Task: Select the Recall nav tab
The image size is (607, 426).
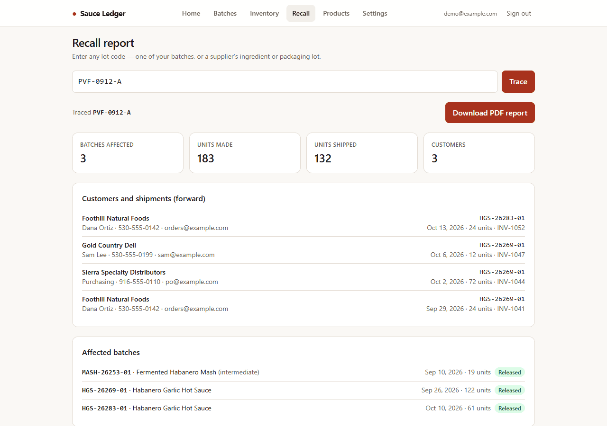Action: point(301,13)
